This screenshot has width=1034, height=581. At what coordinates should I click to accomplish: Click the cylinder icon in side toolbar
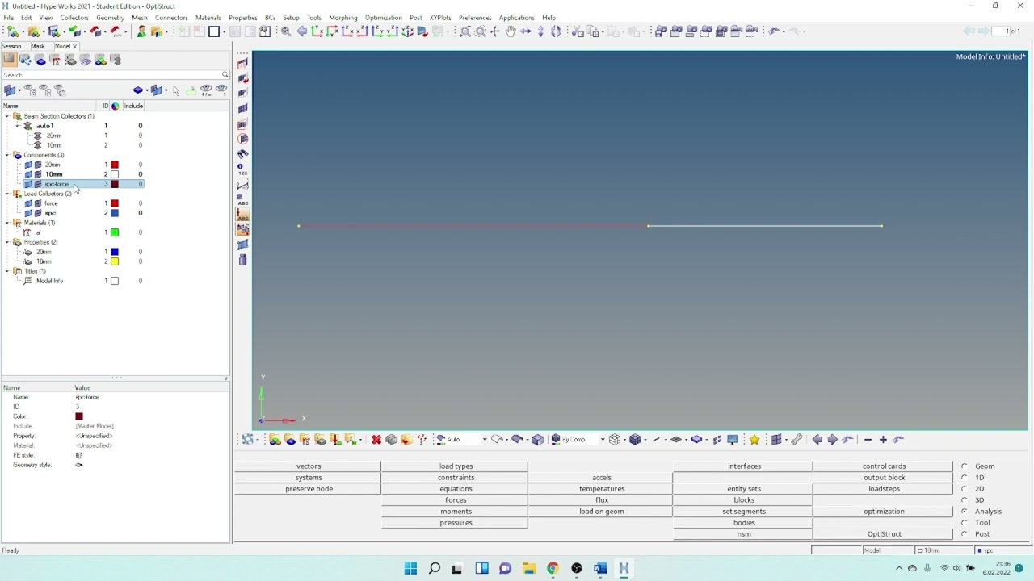(242, 260)
